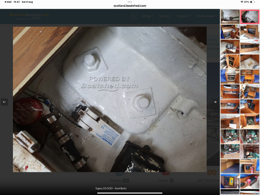Click the BoatshedScotland.com logo

coord(29,16)
